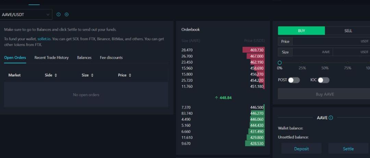Click the market info icon beside AAVE/USDT
The width and height of the screenshot is (370, 158).
point(58,14)
